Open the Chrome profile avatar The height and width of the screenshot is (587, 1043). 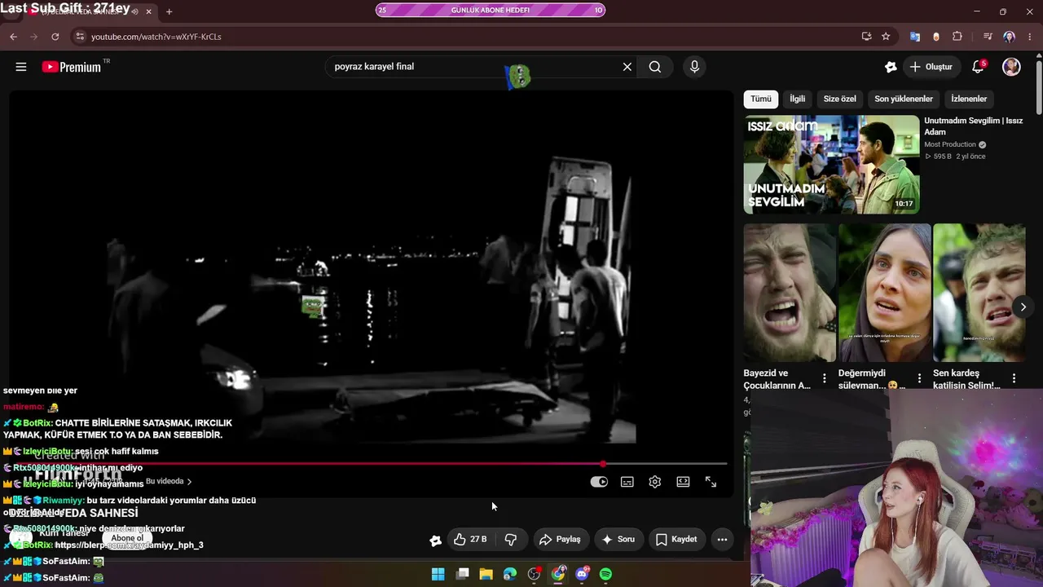coord(1010,37)
